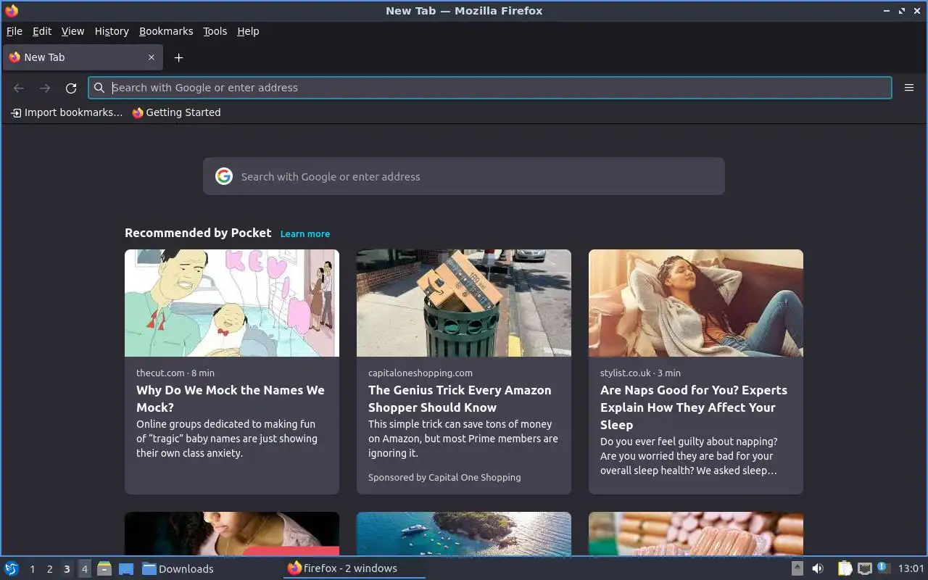
Task: Open the hamburger application menu
Action: 909,88
